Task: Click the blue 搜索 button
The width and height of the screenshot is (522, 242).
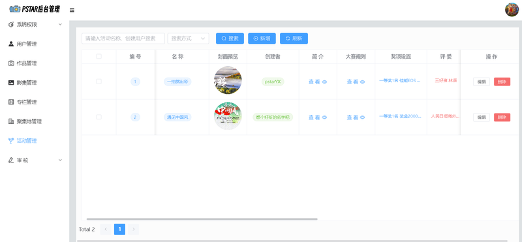Action: click(x=230, y=38)
